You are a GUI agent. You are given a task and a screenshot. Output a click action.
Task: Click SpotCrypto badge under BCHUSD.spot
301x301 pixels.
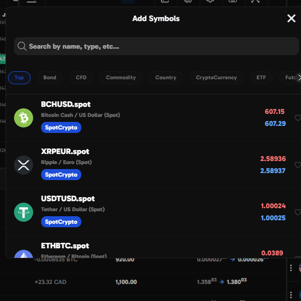[61, 127]
